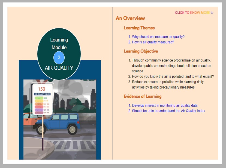Click the Evidence of Learning heading

pos(143,96)
